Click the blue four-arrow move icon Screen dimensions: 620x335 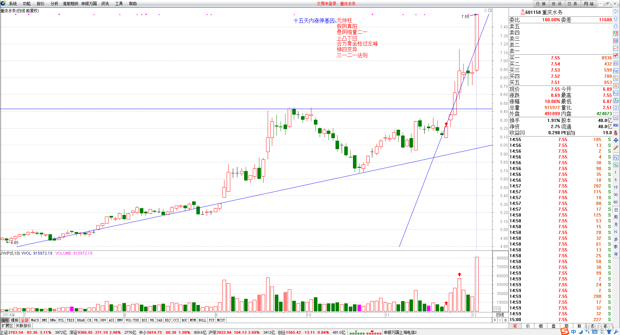616,140
